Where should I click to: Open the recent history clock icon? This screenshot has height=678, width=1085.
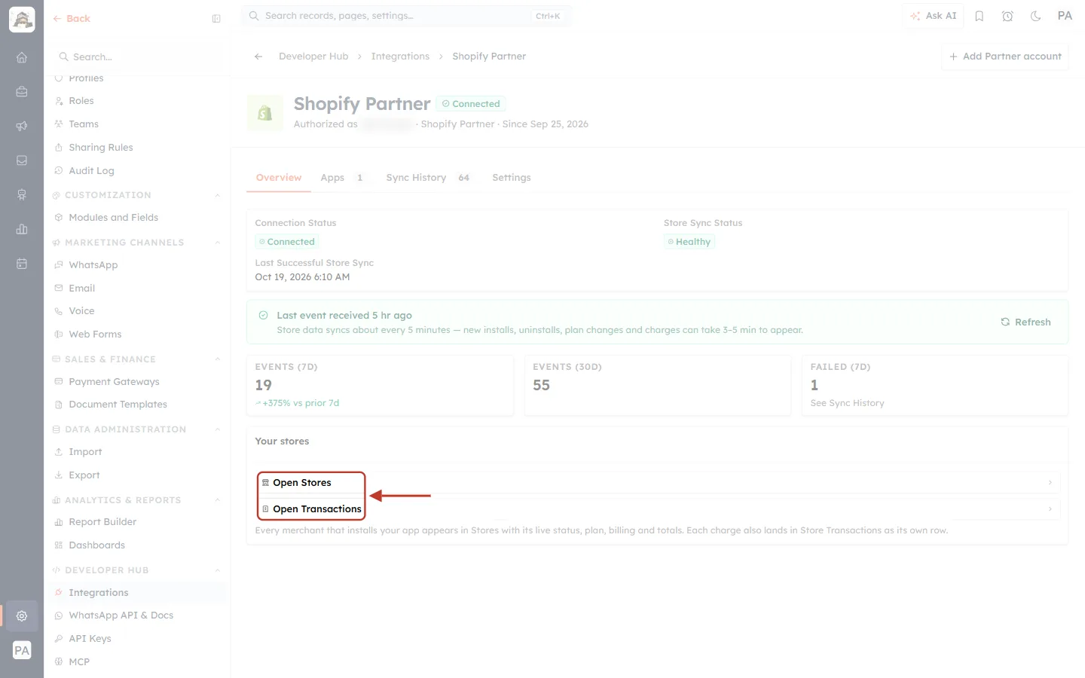[1007, 16]
